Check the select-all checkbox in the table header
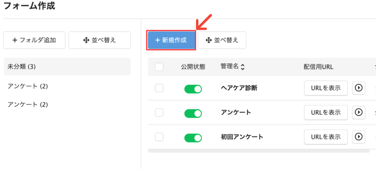 click(x=159, y=67)
